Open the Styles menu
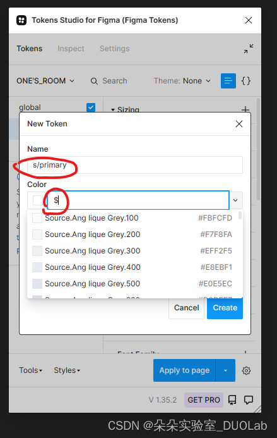This screenshot has height=438, width=277. click(67, 370)
